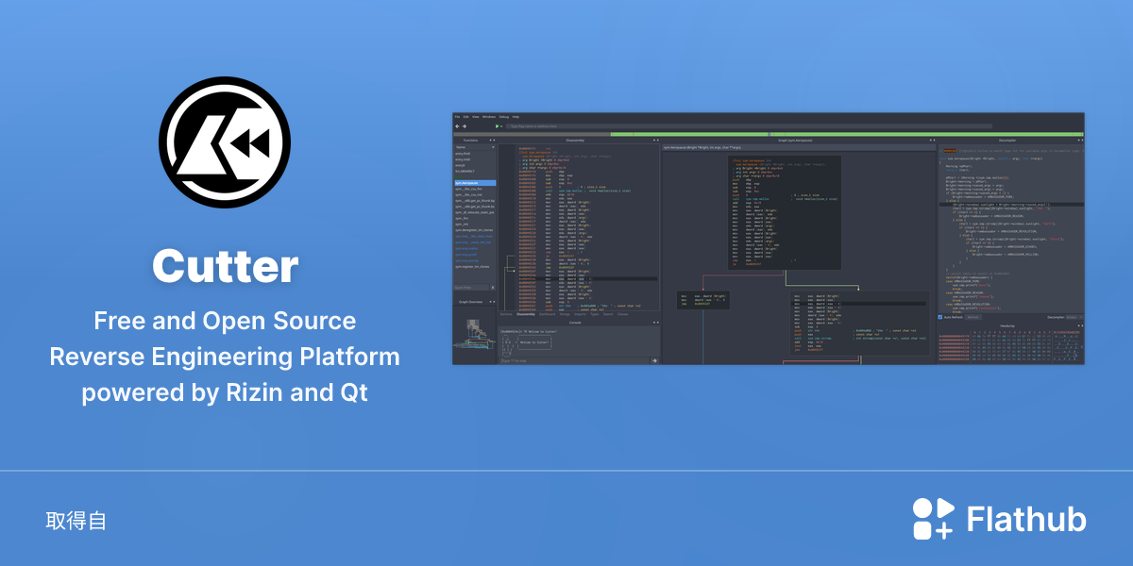Image resolution: width=1133 pixels, height=566 pixels.
Task: Toggle the Auto Refresh checkbox
Action: pos(940,317)
